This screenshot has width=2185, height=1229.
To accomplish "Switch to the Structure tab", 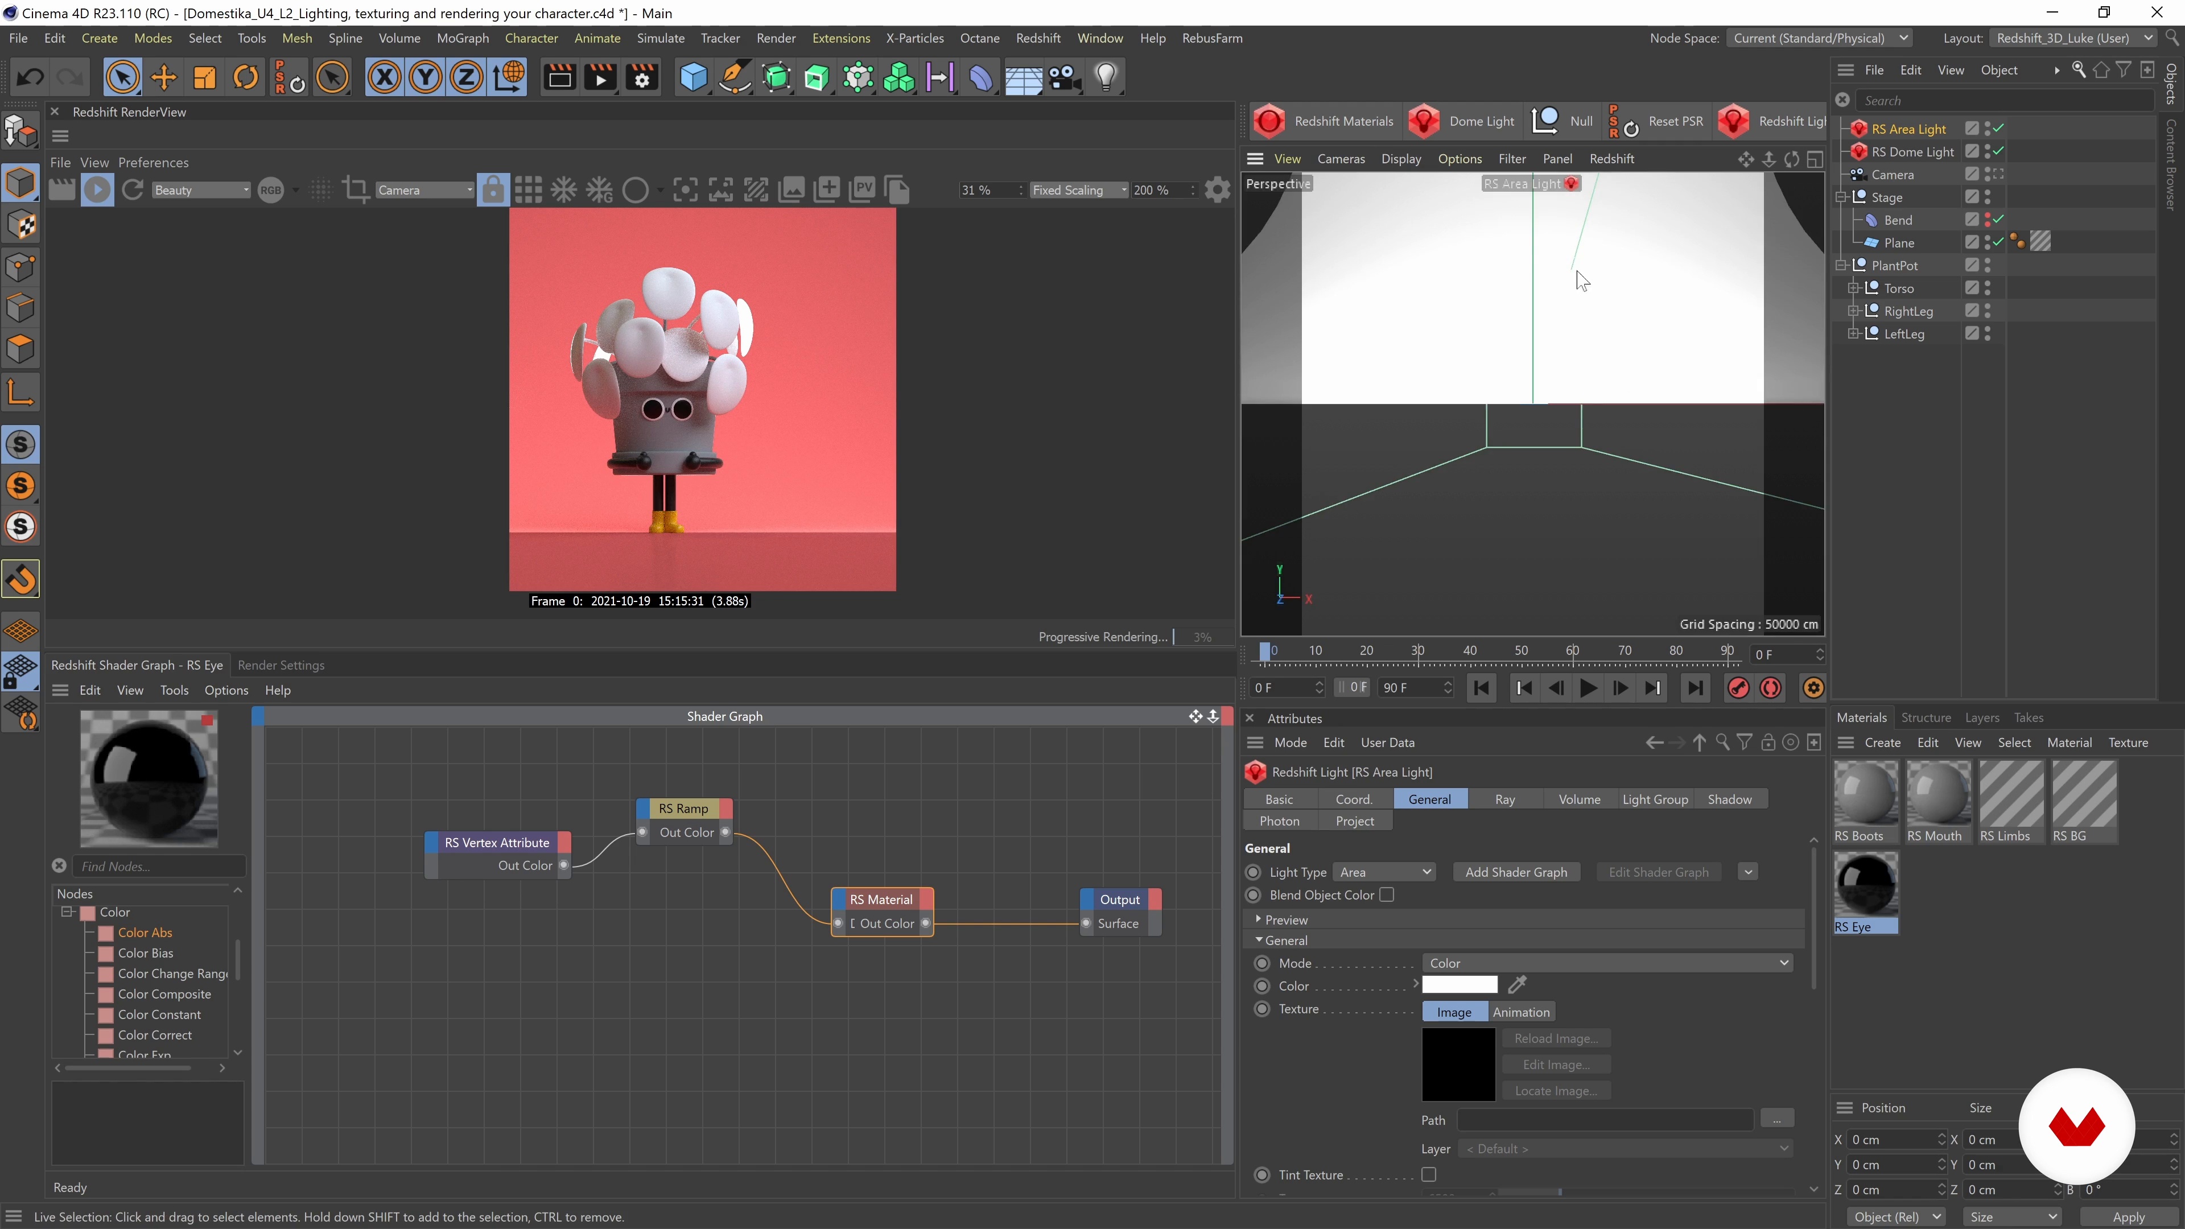I will (1926, 717).
